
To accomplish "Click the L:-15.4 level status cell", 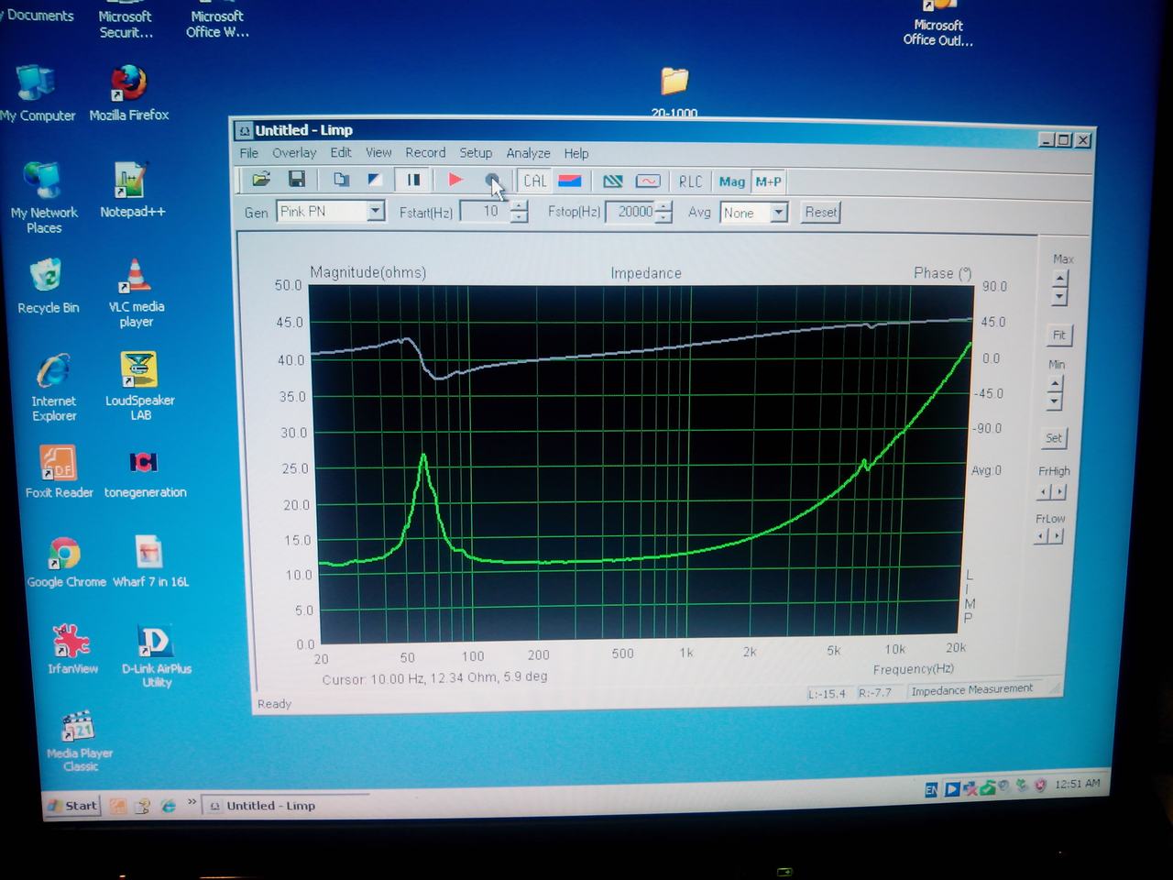I will coord(827,693).
